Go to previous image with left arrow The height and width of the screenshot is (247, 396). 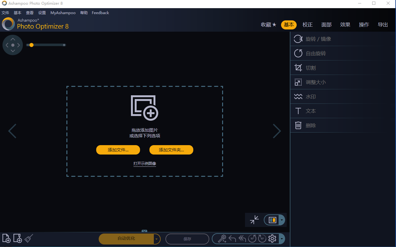(12, 131)
